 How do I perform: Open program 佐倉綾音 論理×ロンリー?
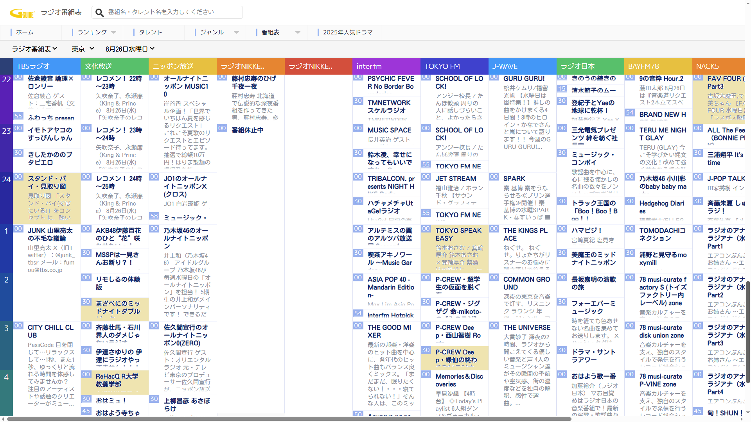(x=51, y=82)
